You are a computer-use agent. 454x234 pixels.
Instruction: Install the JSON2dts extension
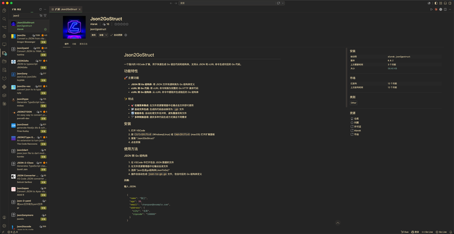44,67
